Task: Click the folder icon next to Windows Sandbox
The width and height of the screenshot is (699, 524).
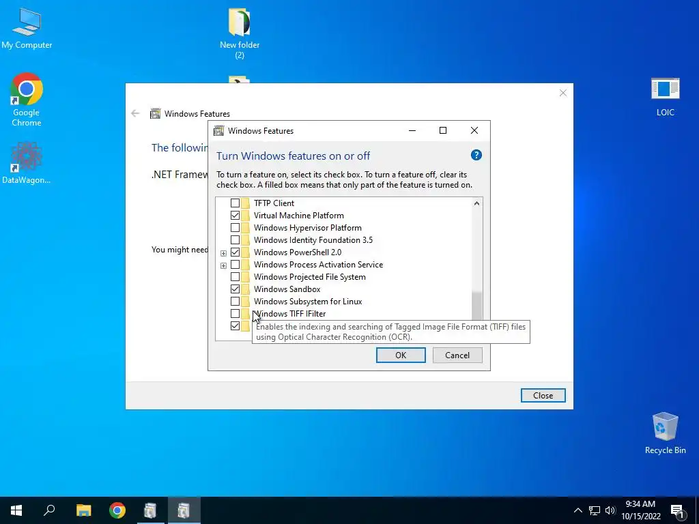Action: (x=245, y=289)
